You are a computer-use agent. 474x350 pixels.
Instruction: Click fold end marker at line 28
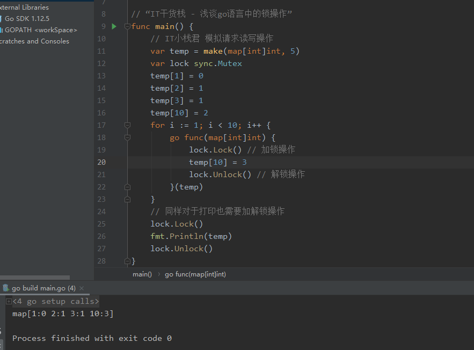[x=127, y=261]
